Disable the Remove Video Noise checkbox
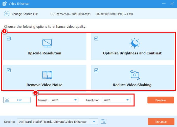The height and width of the screenshot is (127, 177). tap(9, 70)
